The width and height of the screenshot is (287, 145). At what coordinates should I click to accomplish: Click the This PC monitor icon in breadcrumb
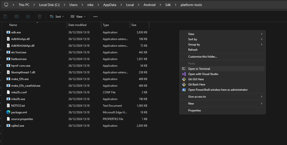(x=6, y=5)
